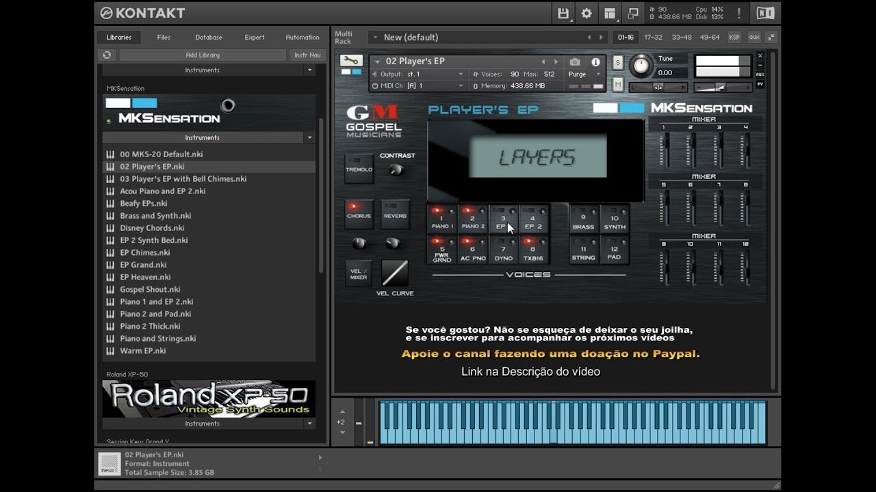Switch to the Libraries tab

pyautogui.click(x=118, y=37)
